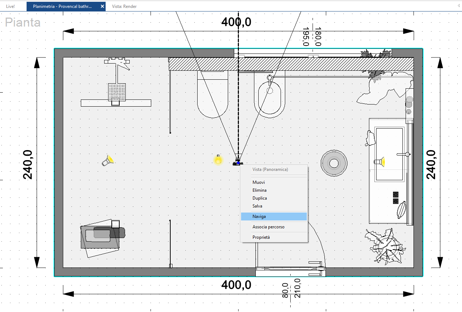Close the Planimetria tab
The width and height of the screenshot is (462, 312).
tap(102, 6)
